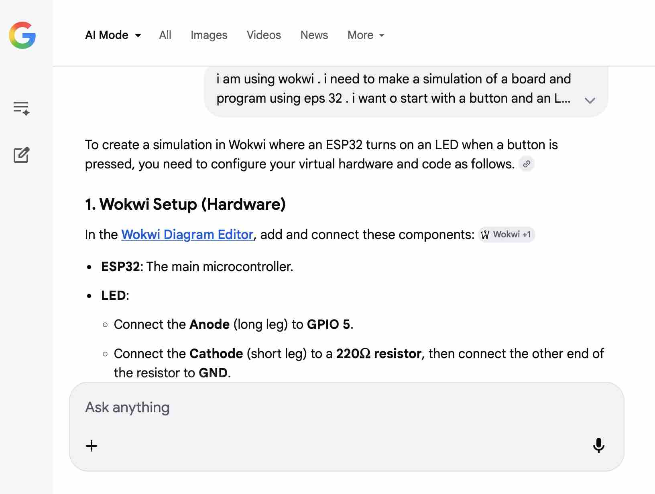Switch to the All results tab

coord(165,35)
